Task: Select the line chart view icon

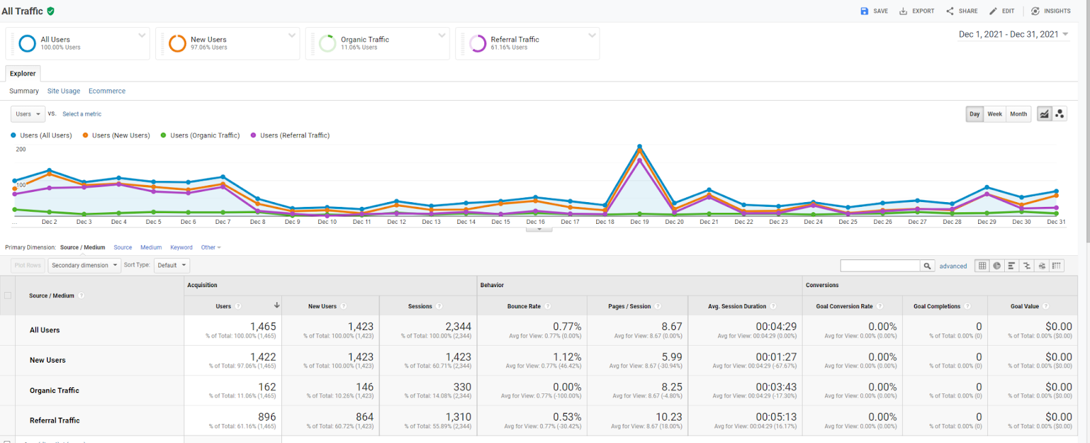Action: (x=1044, y=114)
